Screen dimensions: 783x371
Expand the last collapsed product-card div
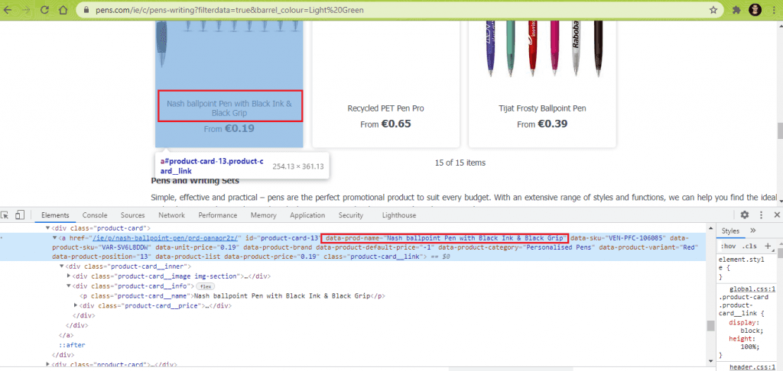48,365
